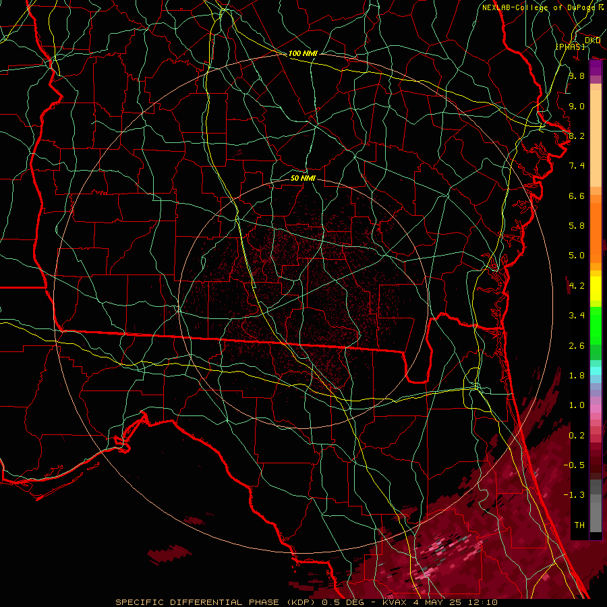Click the -1.3 scale value
The width and height of the screenshot is (607, 607).
click(x=575, y=495)
